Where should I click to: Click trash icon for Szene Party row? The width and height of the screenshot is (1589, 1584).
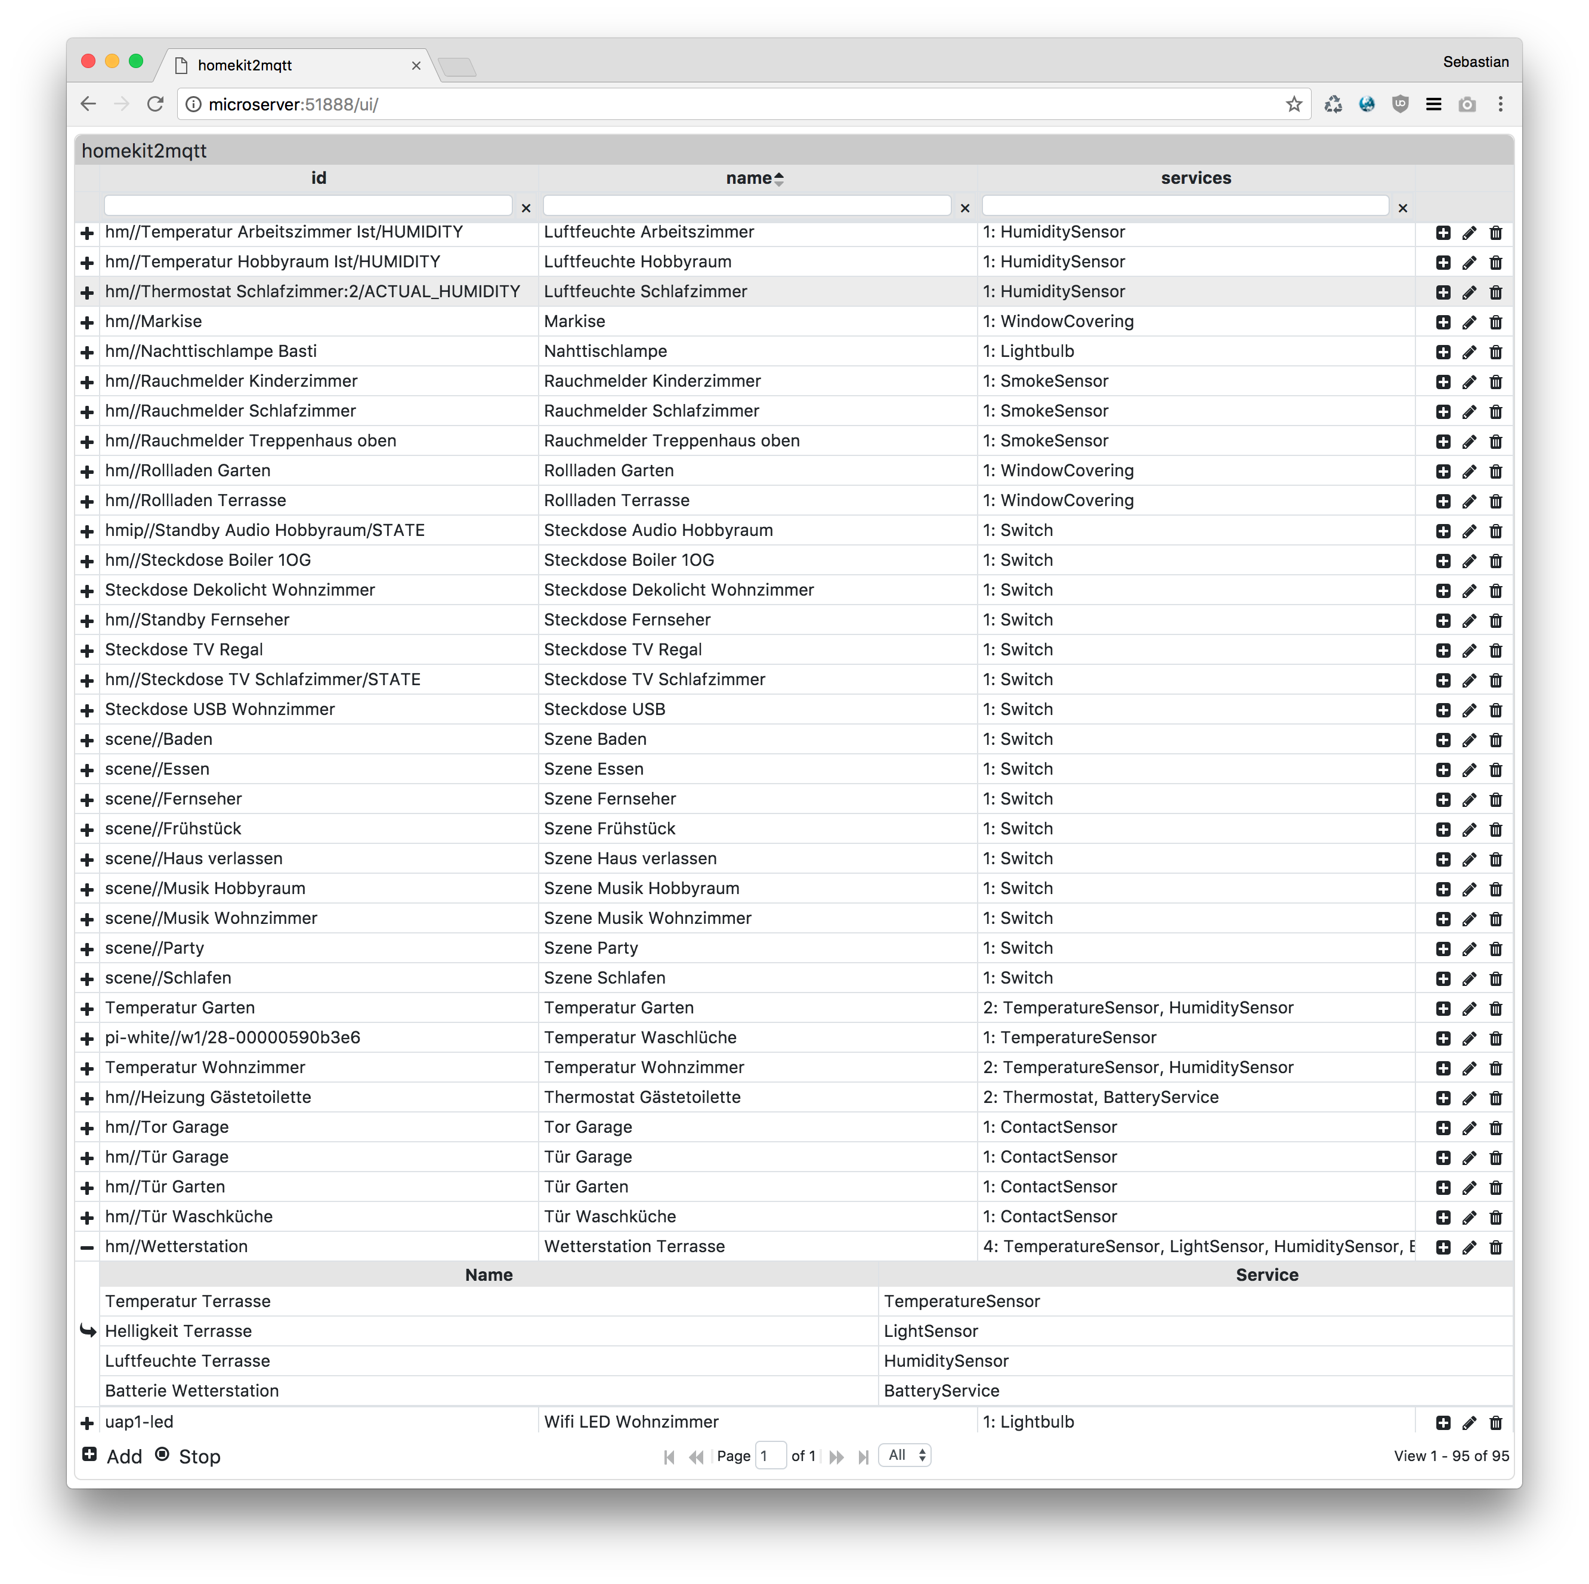click(1495, 949)
